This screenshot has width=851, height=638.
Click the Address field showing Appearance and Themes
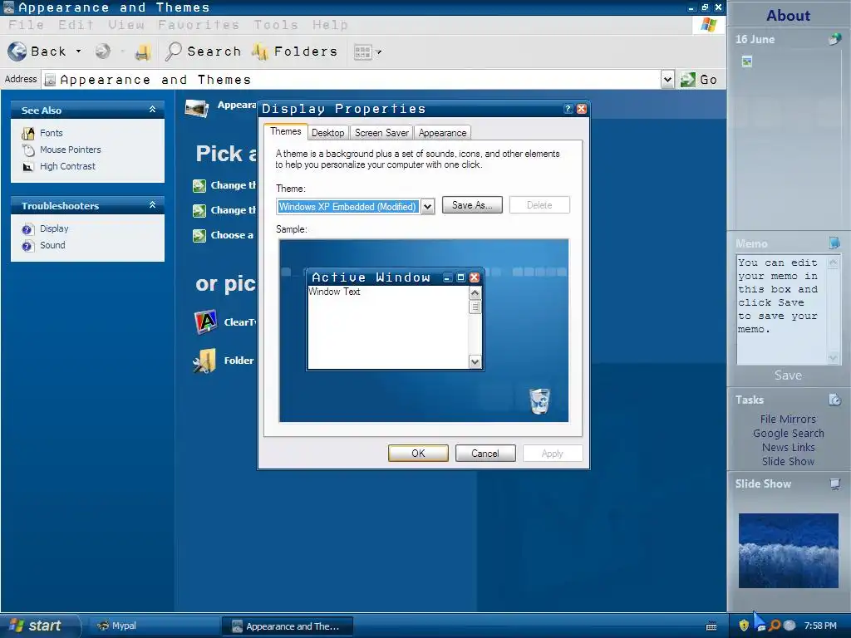click(352, 80)
